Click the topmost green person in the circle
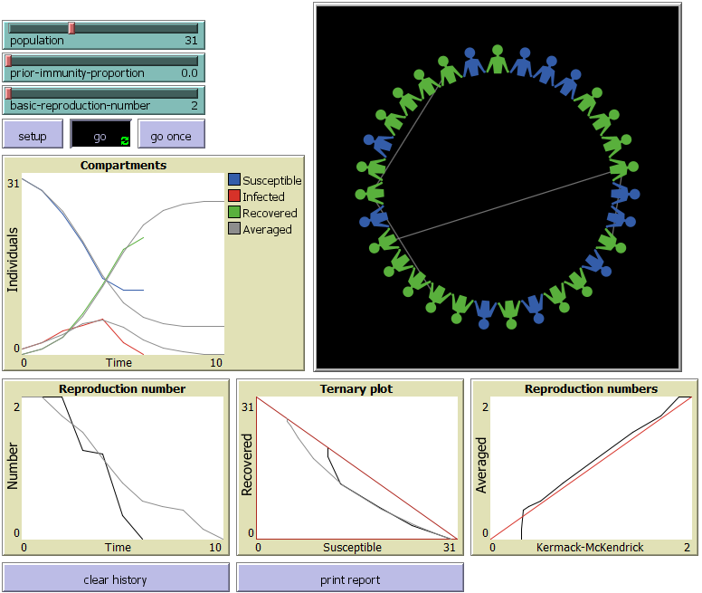 coord(497,59)
